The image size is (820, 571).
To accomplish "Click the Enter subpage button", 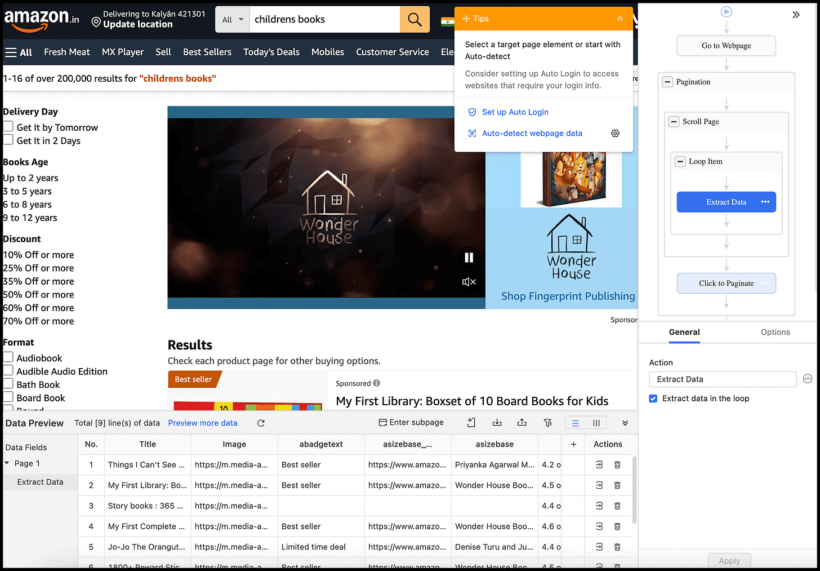I will tap(411, 423).
